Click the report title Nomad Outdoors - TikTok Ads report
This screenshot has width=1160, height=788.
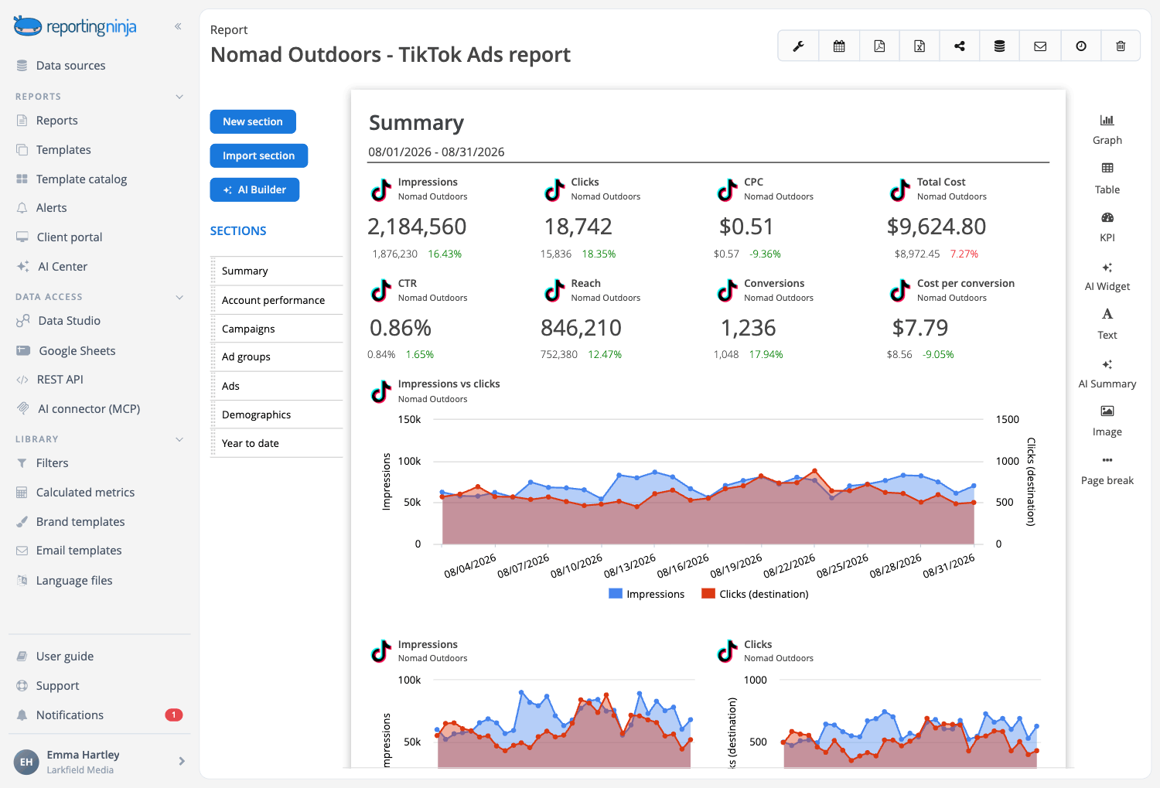[x=391, y=55]
